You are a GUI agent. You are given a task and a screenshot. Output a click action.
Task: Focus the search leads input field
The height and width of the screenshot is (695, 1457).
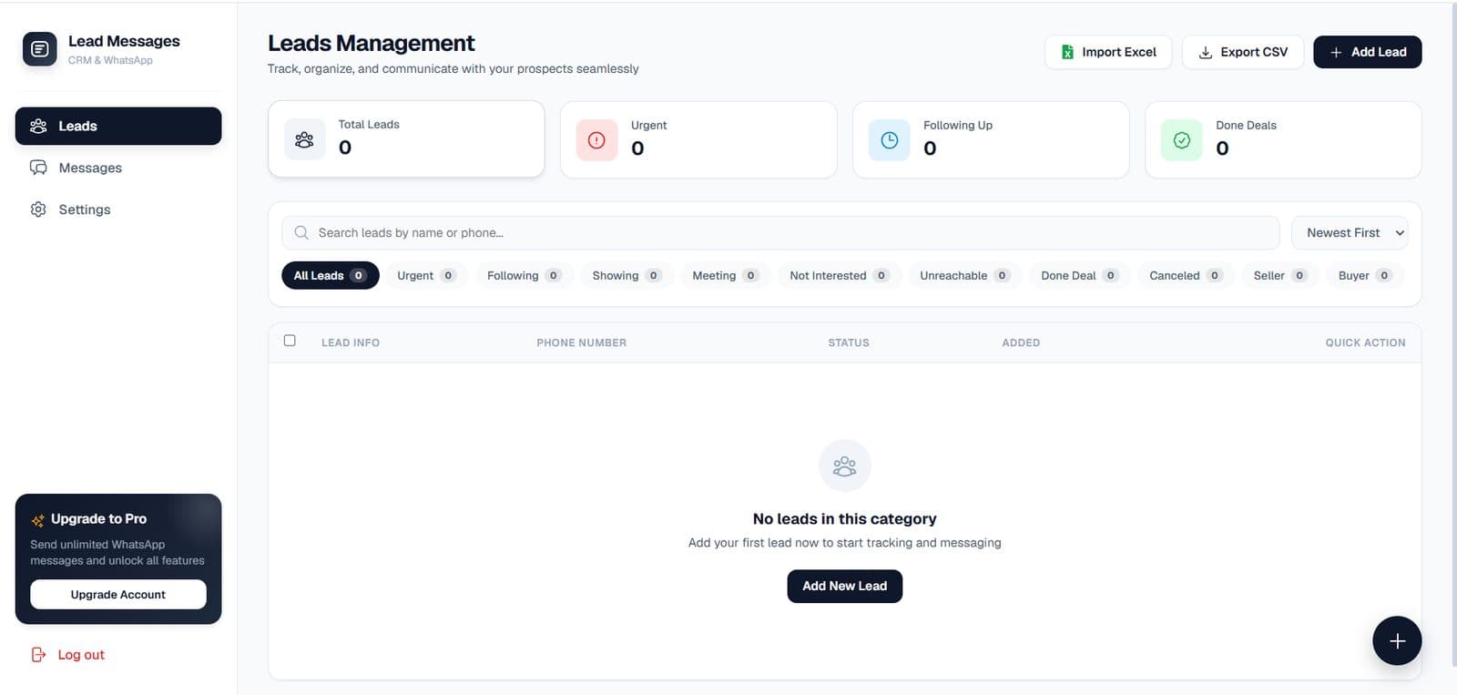780,232
